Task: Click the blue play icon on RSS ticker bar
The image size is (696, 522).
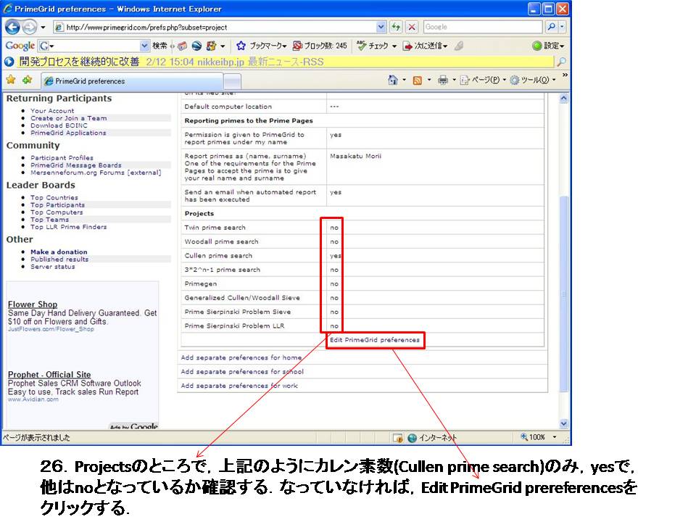Action: tap(9, 62)
